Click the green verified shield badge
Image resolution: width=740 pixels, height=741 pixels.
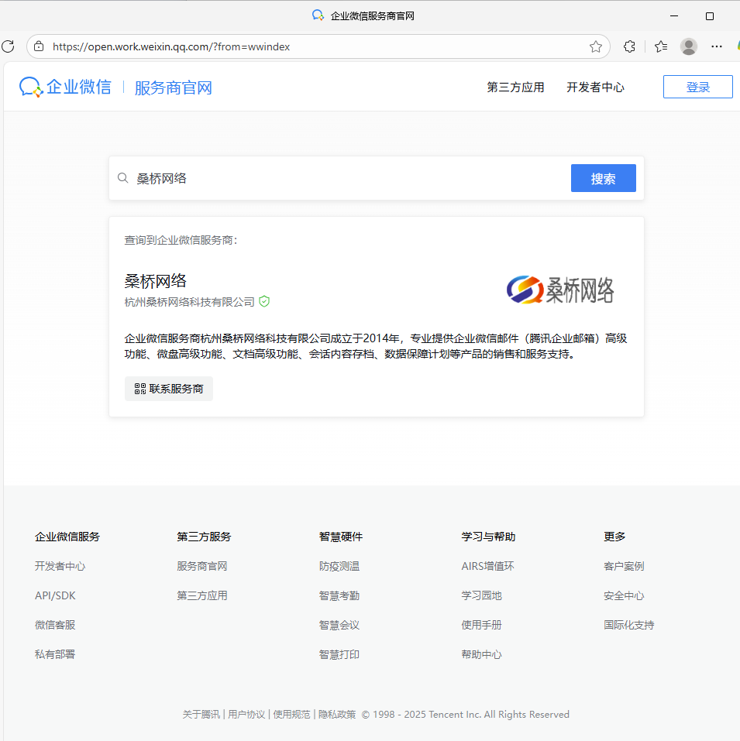pyautogui.click(x=264, y=301)
